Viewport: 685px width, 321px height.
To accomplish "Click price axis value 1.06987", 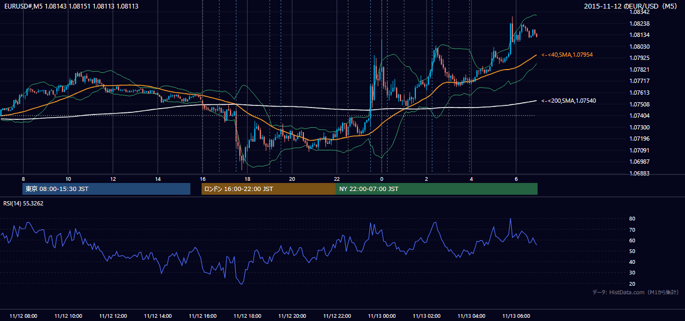I will pyautogui.click(x=640, y=162).
